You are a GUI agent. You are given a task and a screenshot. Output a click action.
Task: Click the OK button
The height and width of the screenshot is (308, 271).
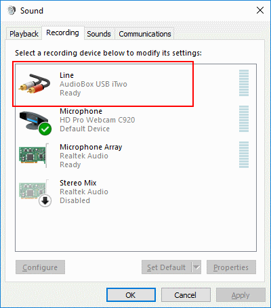tap(131, 295)
